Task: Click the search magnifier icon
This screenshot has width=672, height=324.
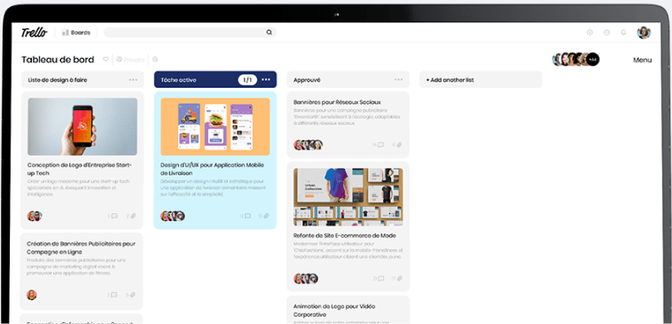Action: pos(270,32)
